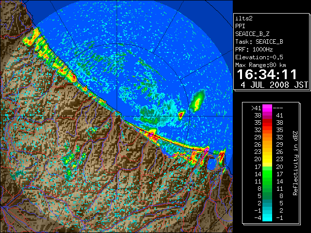Click the "ilts2" site label

(x=244, y=18)
